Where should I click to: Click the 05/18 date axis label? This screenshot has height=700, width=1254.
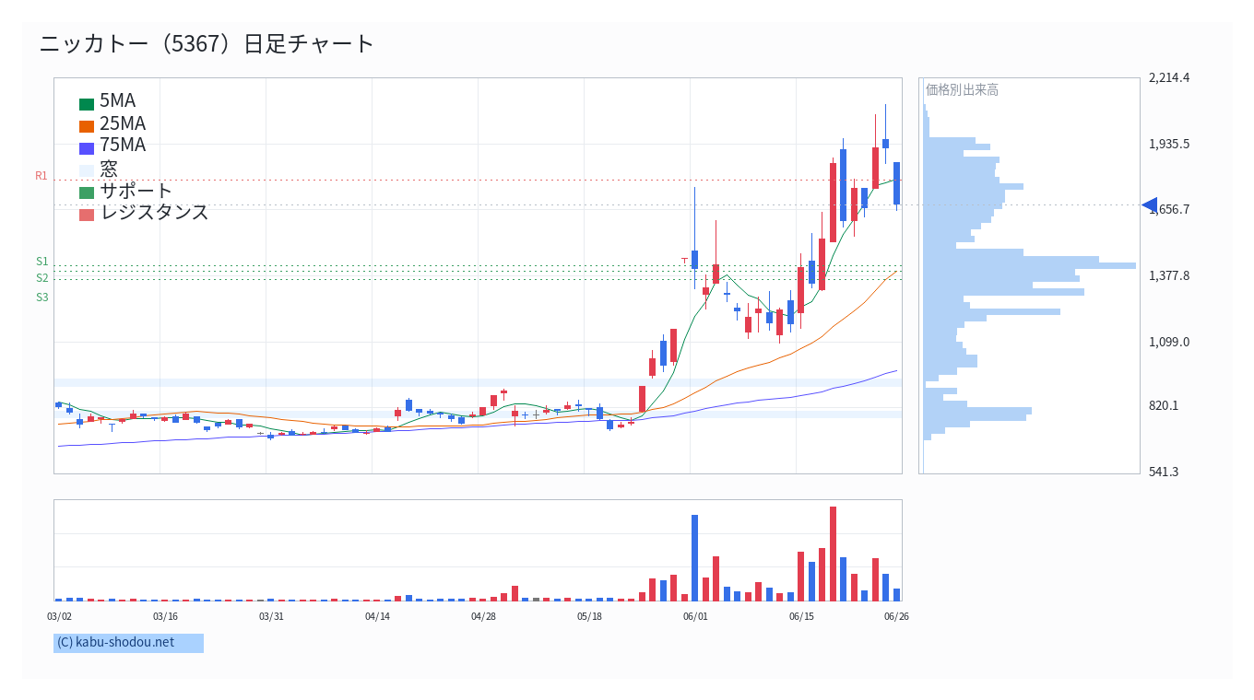(x=589, y=617)
